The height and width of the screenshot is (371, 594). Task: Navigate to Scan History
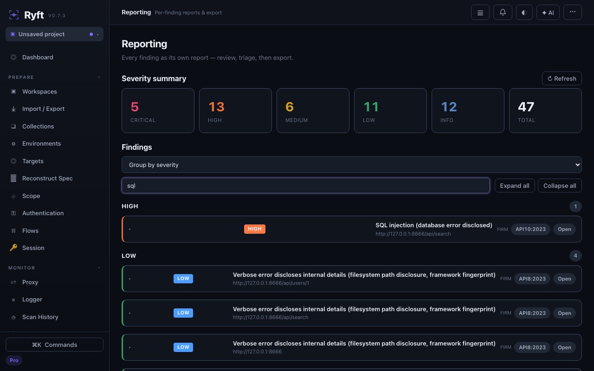pos(54,317)
